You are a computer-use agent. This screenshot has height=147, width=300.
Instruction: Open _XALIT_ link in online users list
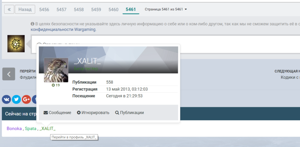[x=48, y=129]
